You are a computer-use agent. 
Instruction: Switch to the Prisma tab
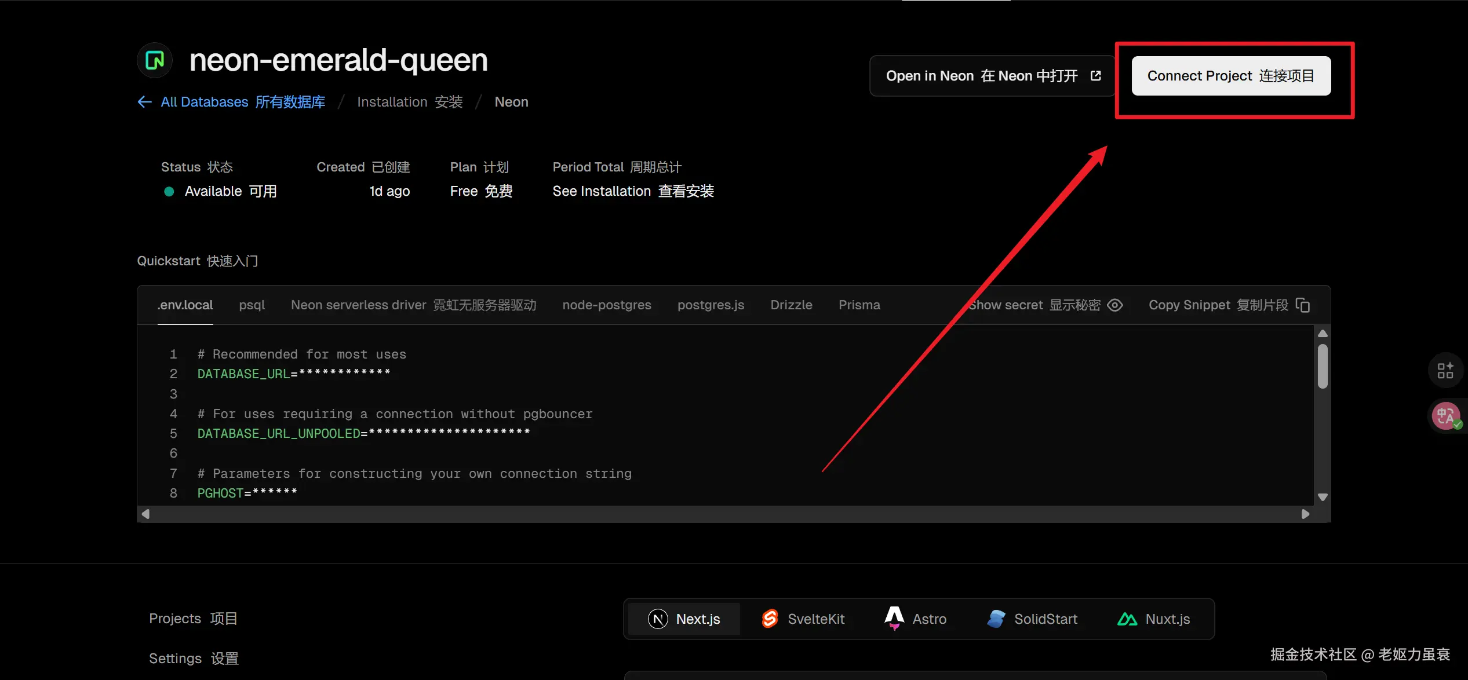click(859, 305)
